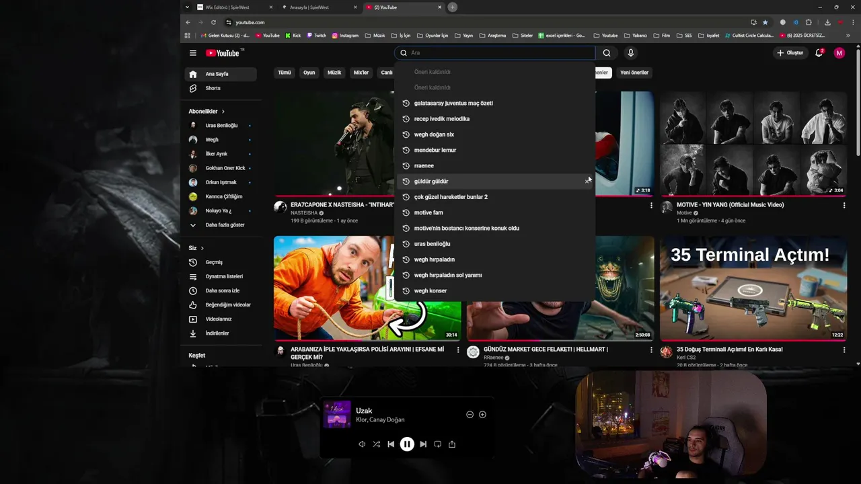This screenshot has height=484, width=861.
Task: Switch to Wix Editörü | SpielWest tab
Action: (x=235, y=7)
